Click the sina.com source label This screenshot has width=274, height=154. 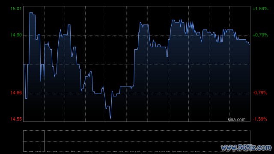tap(236, 120)
